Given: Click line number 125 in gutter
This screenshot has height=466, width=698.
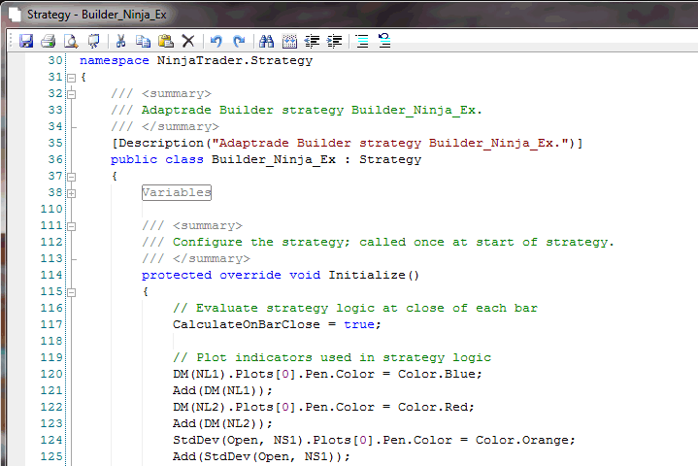Looking at the screenshot, I should click(x=51, y=456).
